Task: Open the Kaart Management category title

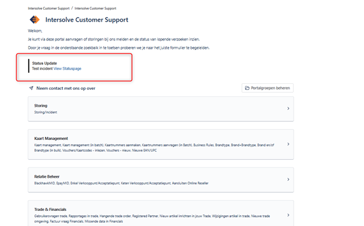Action: tap(51, 139)
